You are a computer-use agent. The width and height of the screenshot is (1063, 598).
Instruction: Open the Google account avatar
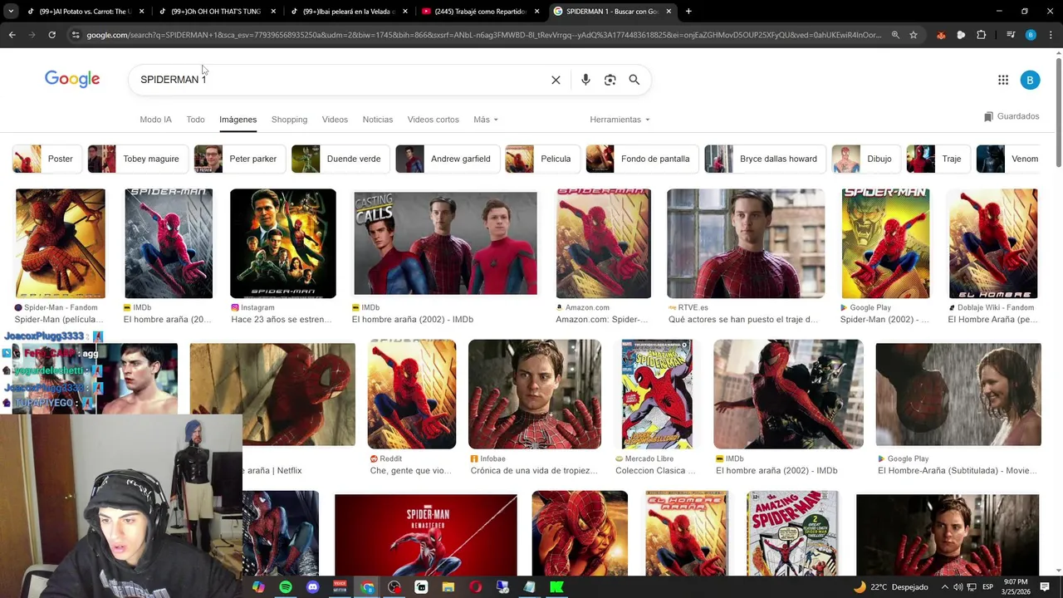click(x=1030, y=80)
